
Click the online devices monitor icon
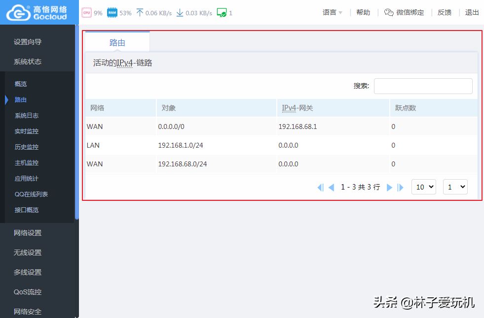point(222,13)
